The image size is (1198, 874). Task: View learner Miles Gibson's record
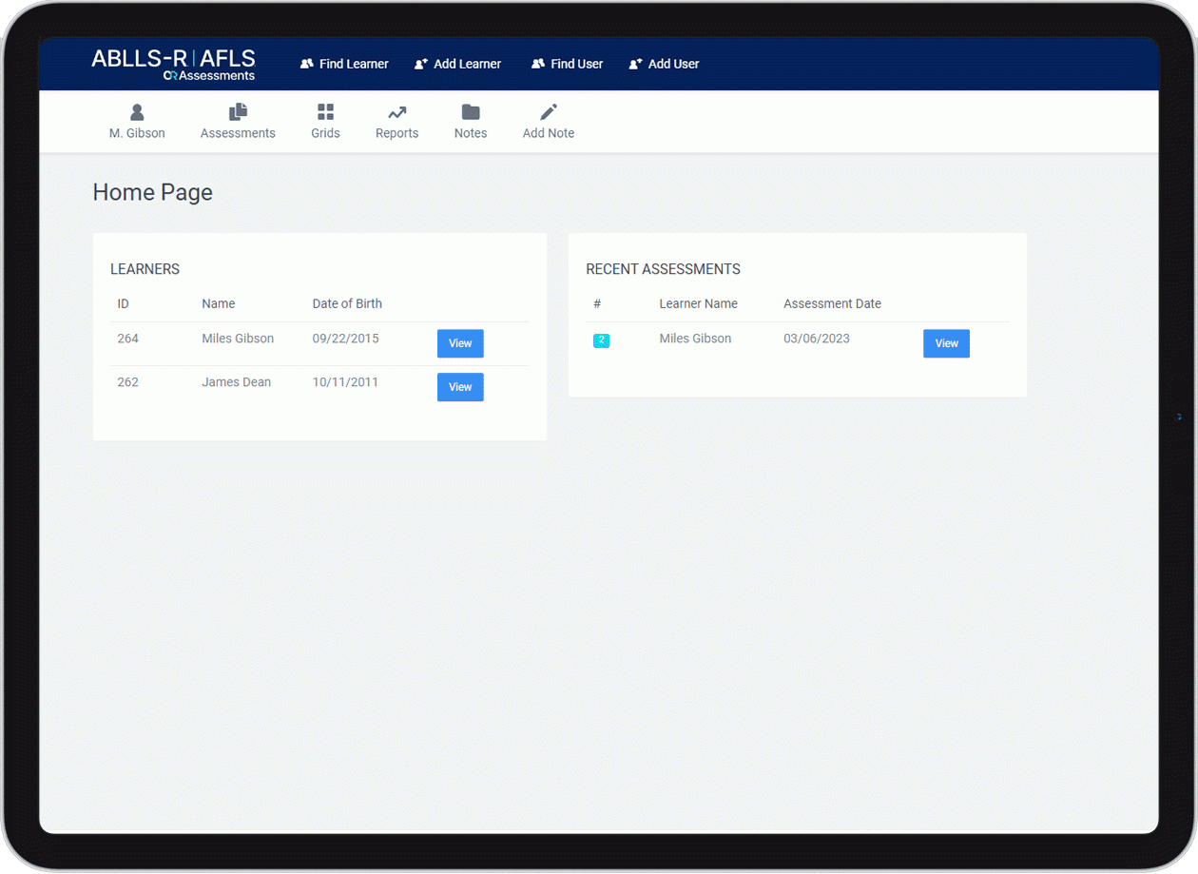coord(460,343)
